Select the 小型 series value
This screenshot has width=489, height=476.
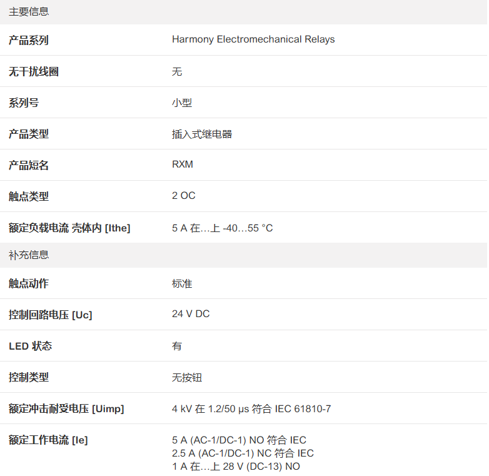[x=182, y=103]
